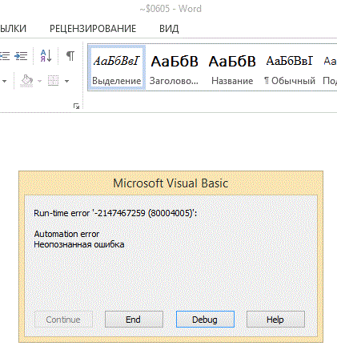Click the 'Run-time error' message text
Image resolution: width=337 pixels, height=358 pixels.
115,213
